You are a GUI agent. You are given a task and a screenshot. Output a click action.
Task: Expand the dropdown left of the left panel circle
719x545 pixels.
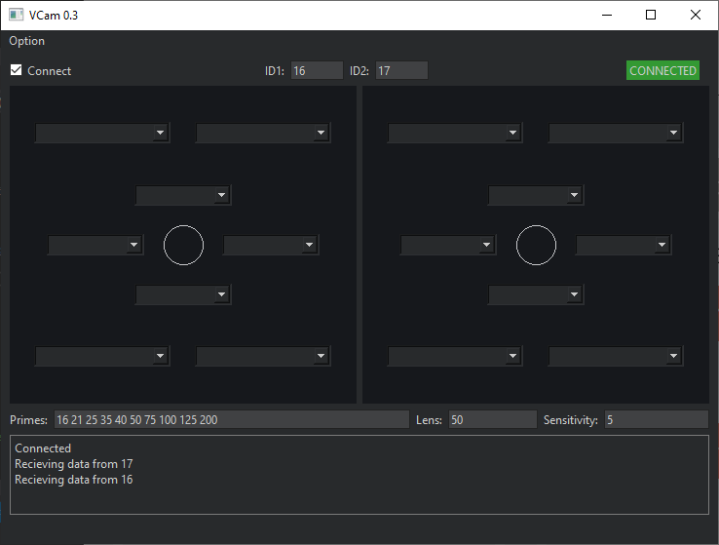[x=95, y=245]
